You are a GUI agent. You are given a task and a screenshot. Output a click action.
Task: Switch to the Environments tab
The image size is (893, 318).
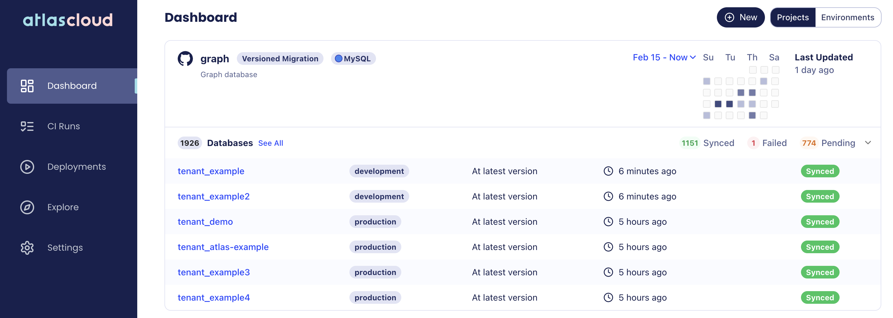[x=847, y=17]
